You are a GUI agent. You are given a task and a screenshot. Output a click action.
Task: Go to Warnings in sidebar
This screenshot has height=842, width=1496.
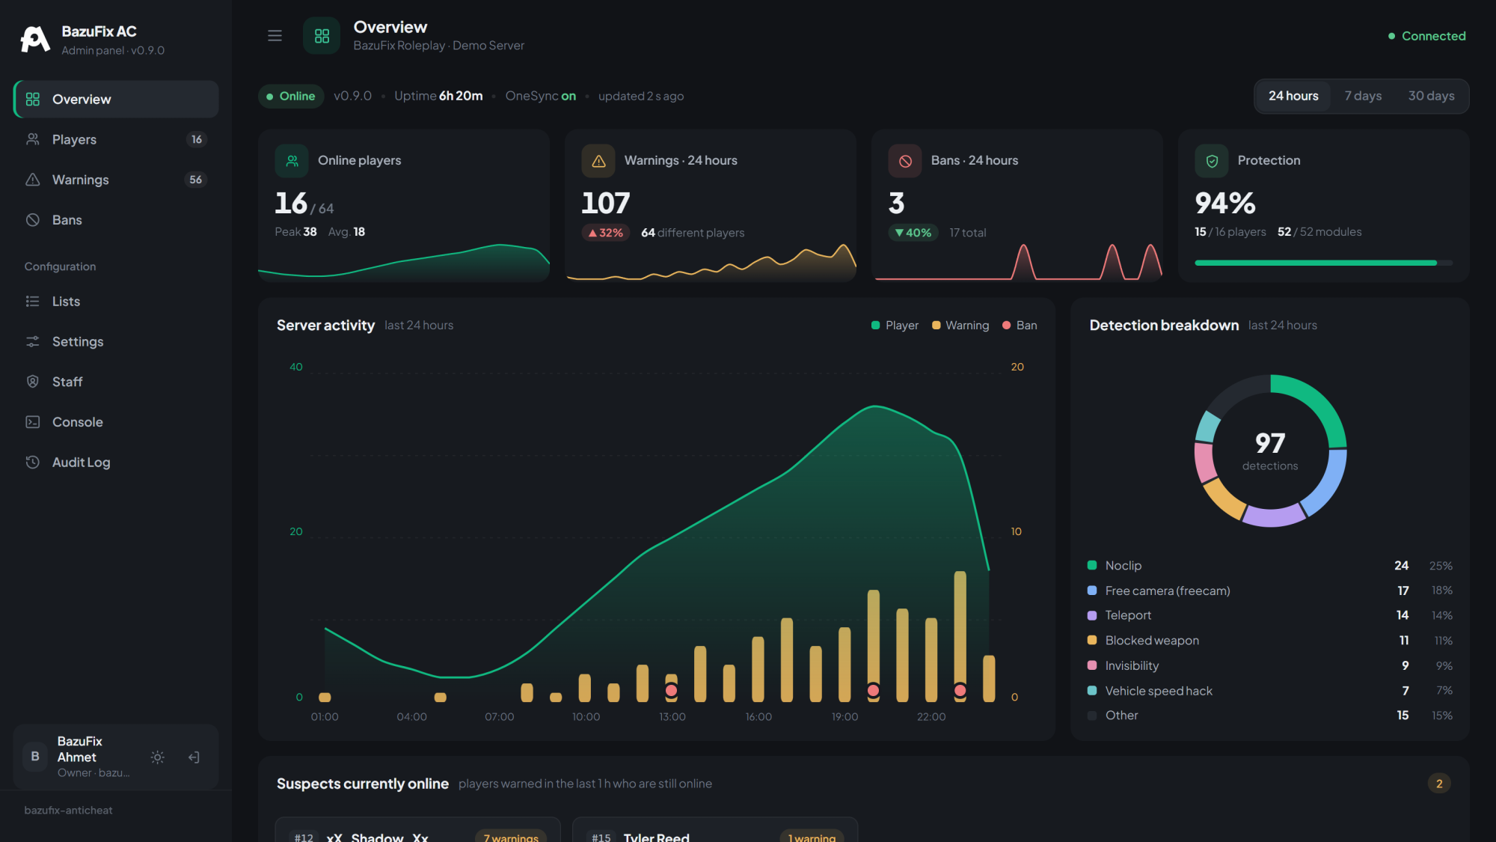(116, 180)
